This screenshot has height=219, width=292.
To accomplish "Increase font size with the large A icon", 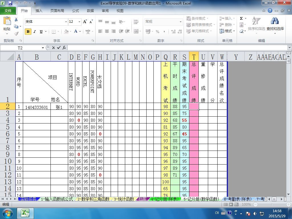I will point(85,22).
